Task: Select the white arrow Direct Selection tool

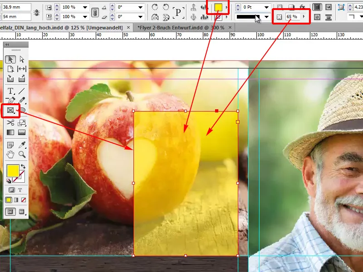Action: [22, 59]
